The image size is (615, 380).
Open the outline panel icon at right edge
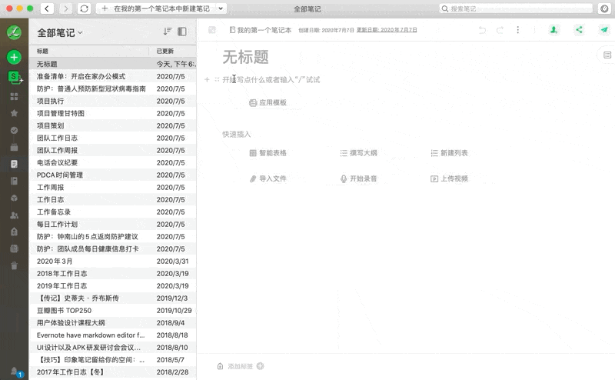[x=607, y=55]
